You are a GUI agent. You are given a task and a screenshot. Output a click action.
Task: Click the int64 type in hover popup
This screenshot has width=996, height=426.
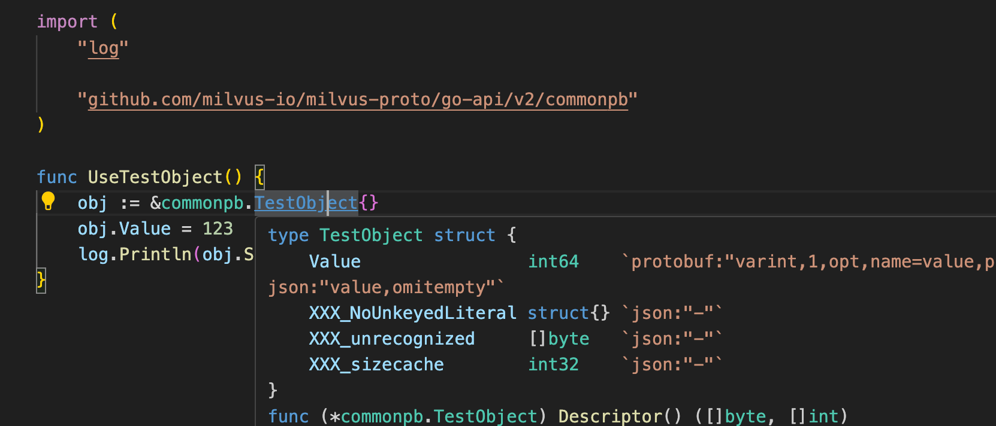click(553, 261)
